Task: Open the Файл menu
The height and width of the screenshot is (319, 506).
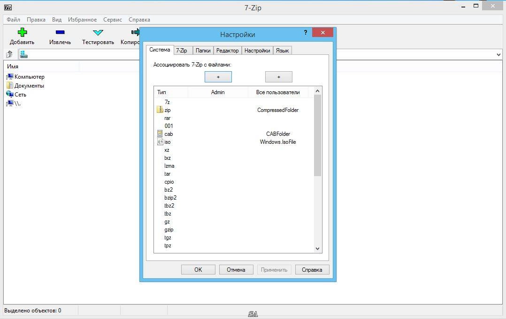Action: click(13, 20)
